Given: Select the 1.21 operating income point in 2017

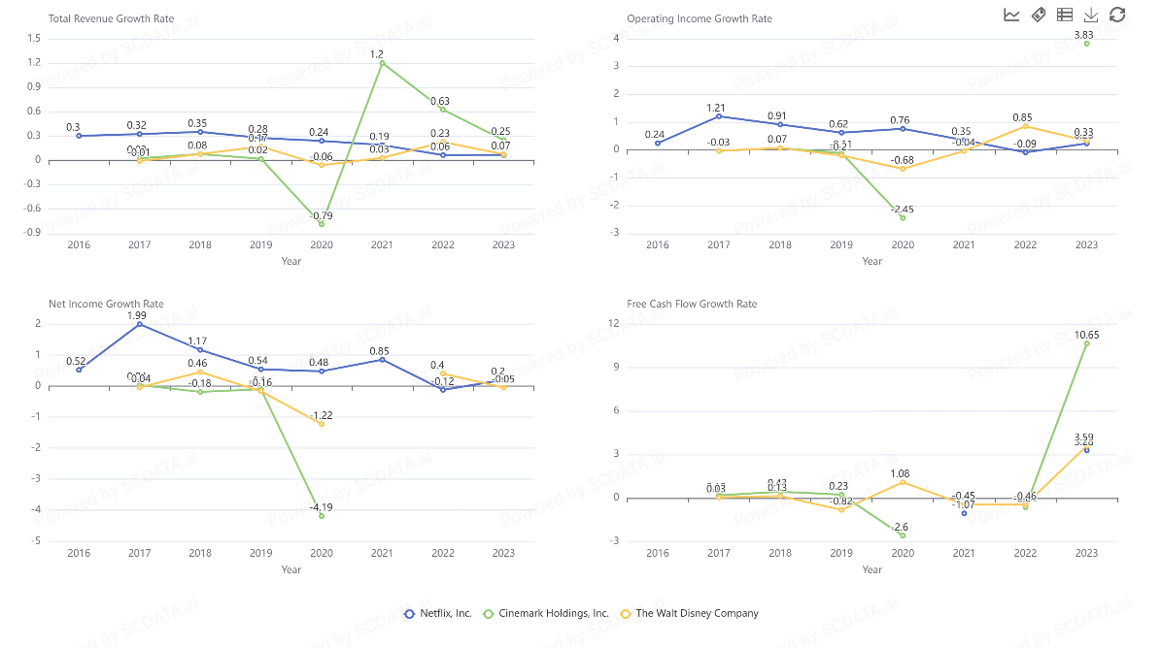Looking at the screenshot, I should (x=719, y=116).
